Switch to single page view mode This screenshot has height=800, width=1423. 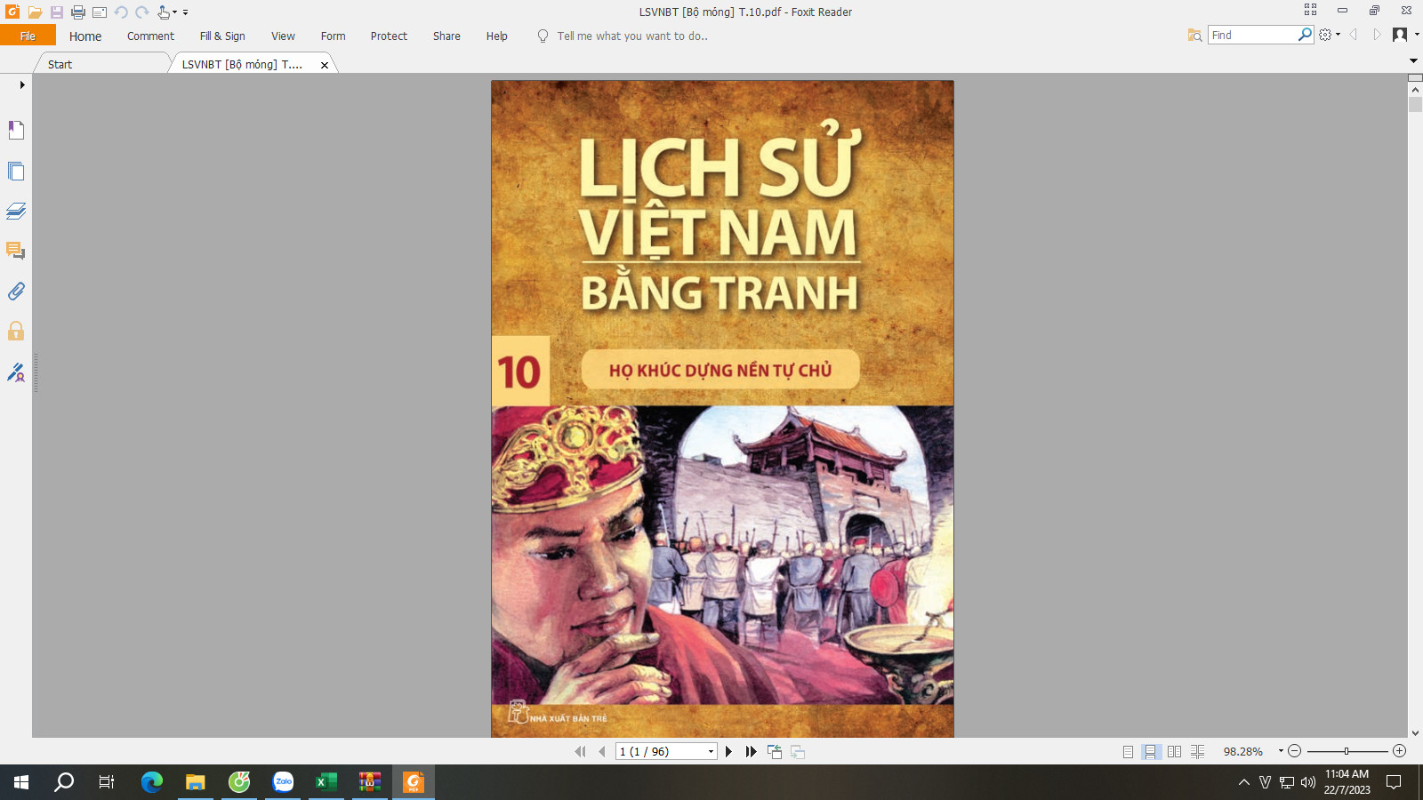point(1128,752)
